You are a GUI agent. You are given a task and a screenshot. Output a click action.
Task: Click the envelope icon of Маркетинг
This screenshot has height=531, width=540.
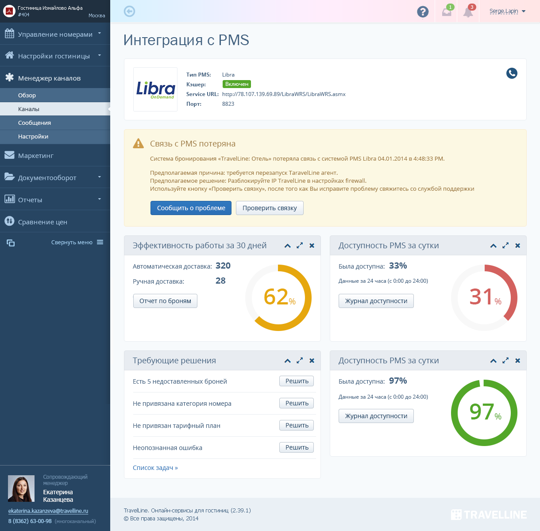pyautogui.click(x=9, y=155)
